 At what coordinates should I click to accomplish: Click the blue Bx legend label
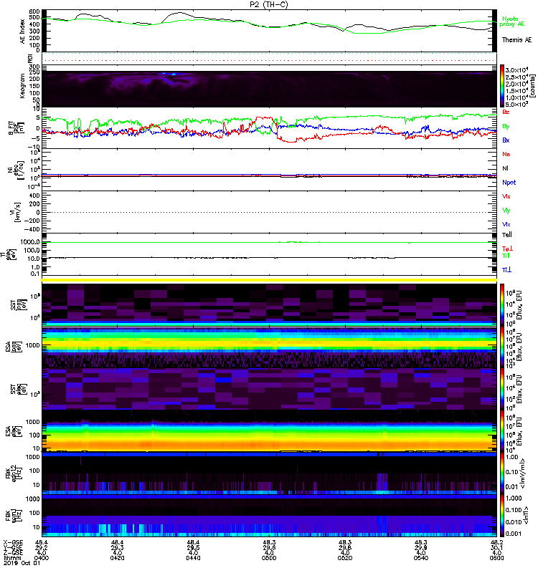coord(506,140)
